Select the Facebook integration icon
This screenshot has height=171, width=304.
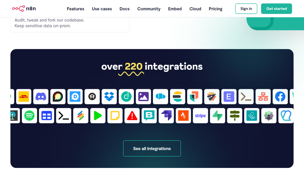point(280,97)
